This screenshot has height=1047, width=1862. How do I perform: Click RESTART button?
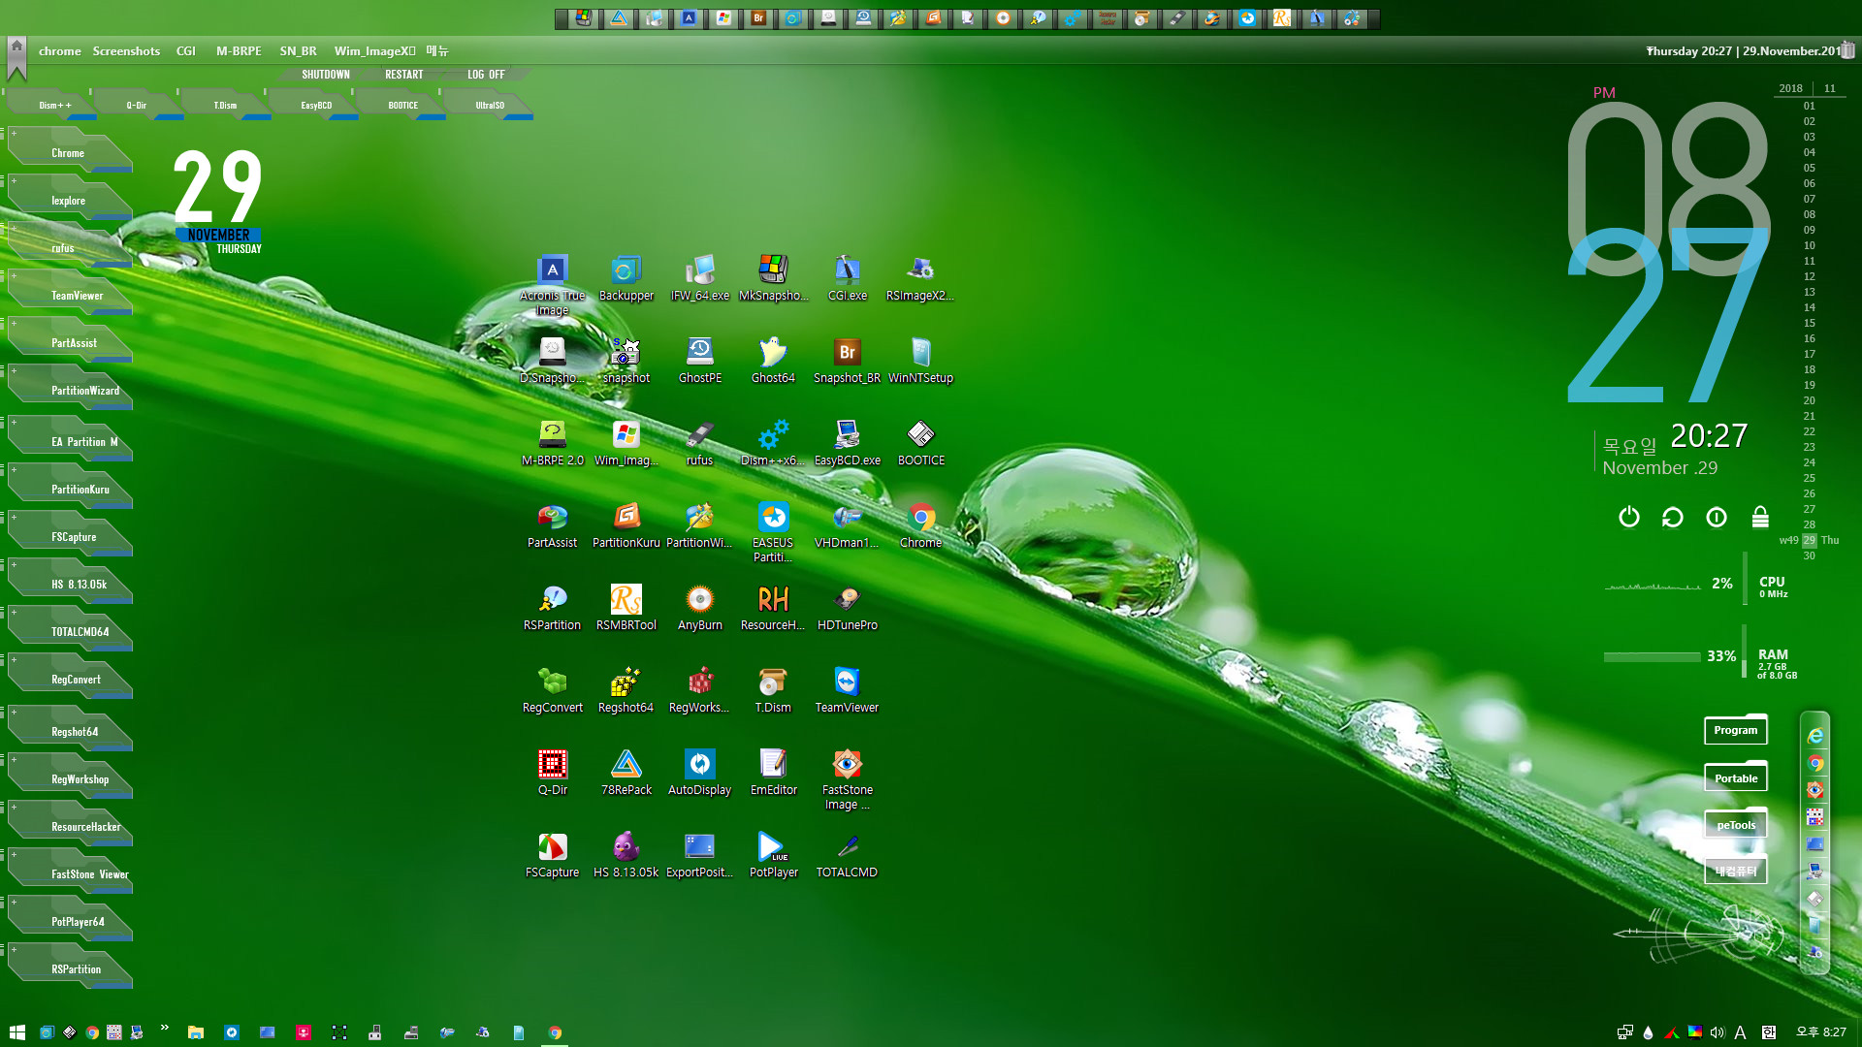pos(403,75)
